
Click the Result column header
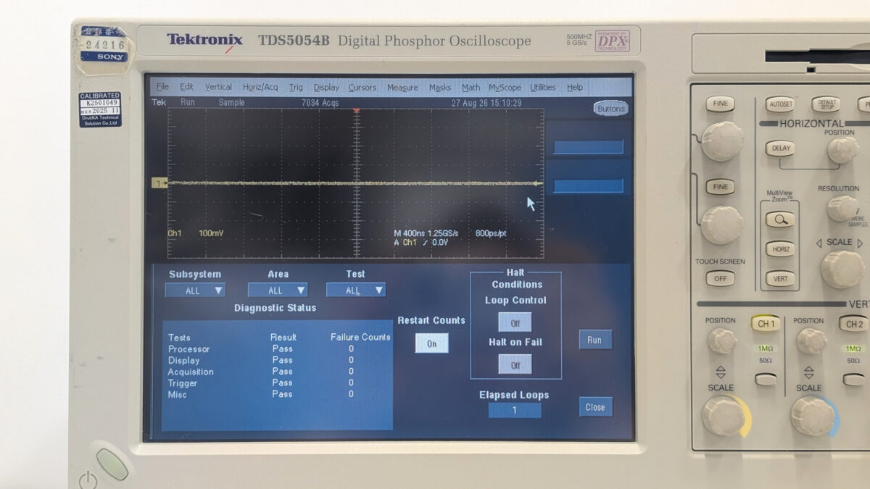pyautogui.click(x=283, y=337)
